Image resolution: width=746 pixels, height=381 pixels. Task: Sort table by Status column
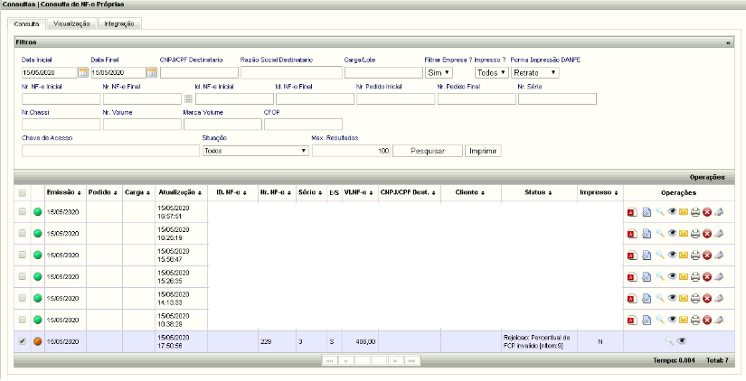pos(538,192)
